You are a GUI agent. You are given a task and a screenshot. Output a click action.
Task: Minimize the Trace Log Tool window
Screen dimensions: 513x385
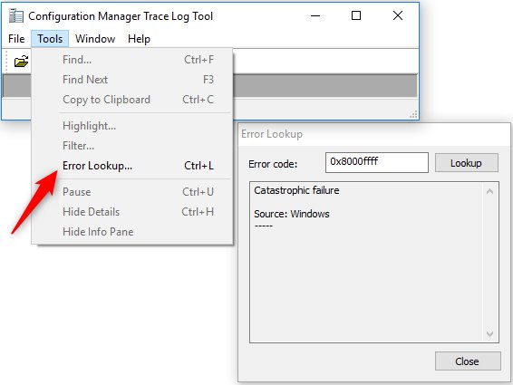pos(315,15)
